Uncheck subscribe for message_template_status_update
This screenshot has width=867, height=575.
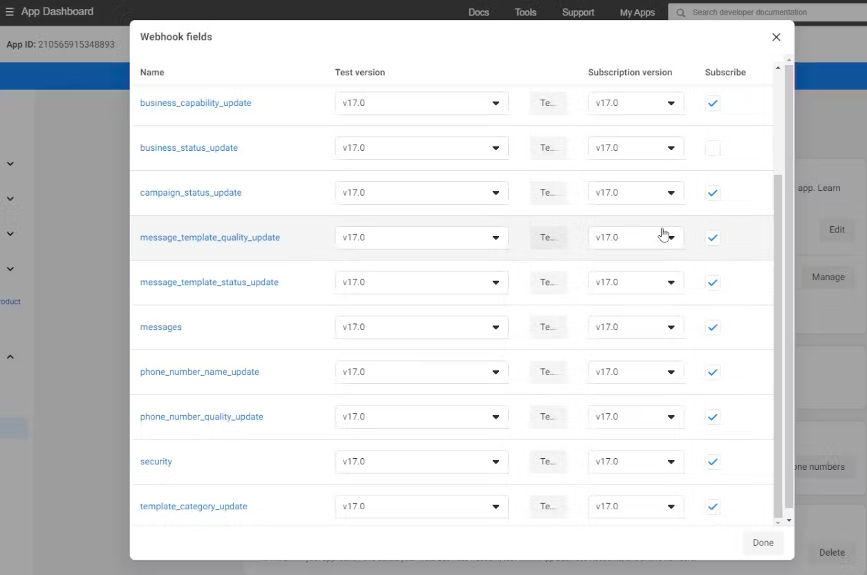(713, 282)
